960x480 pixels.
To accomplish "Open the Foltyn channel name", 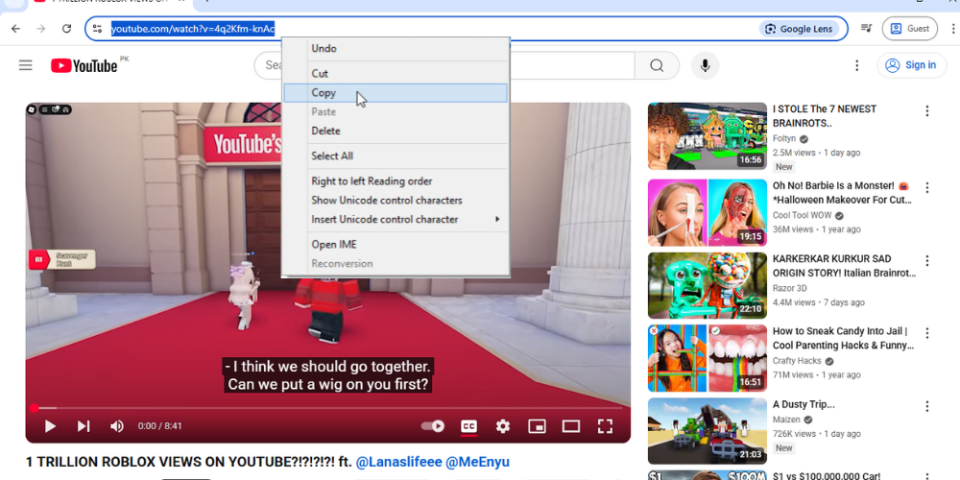I will [x=784, y=139].
